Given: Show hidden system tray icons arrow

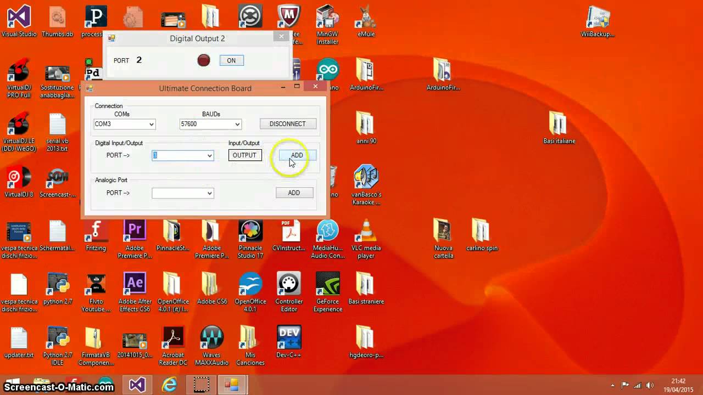Looking at the screenshot, I should coord(613,385).
